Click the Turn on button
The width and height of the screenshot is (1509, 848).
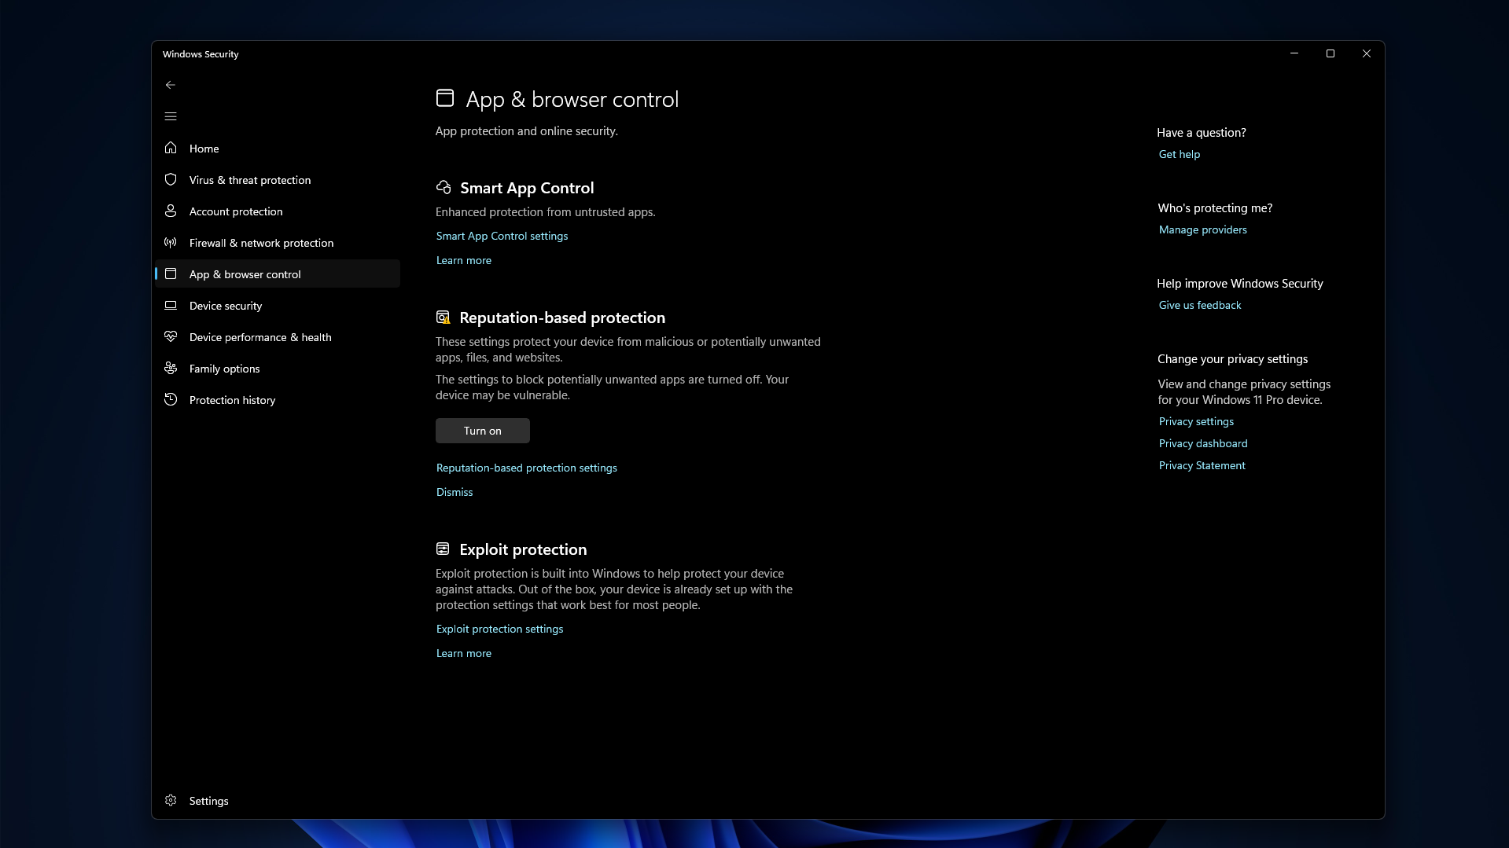483,431
